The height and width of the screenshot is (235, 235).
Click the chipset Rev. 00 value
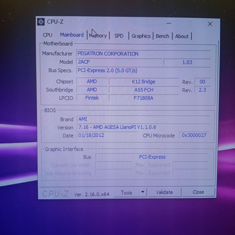coord(202,82)
